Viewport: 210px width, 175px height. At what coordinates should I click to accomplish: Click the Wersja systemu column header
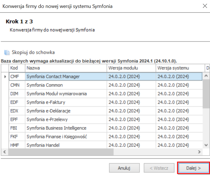tap(180, 68)
